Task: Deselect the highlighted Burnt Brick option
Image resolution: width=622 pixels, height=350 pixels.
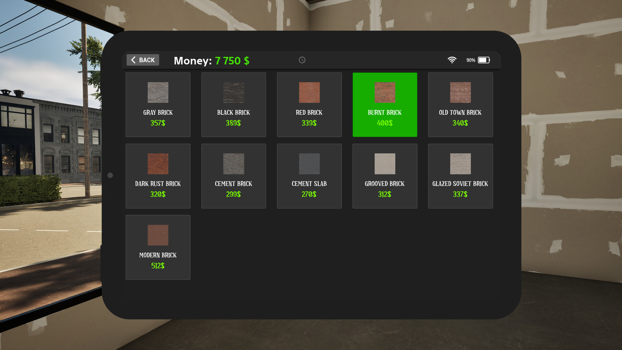Action: (385, 105)
